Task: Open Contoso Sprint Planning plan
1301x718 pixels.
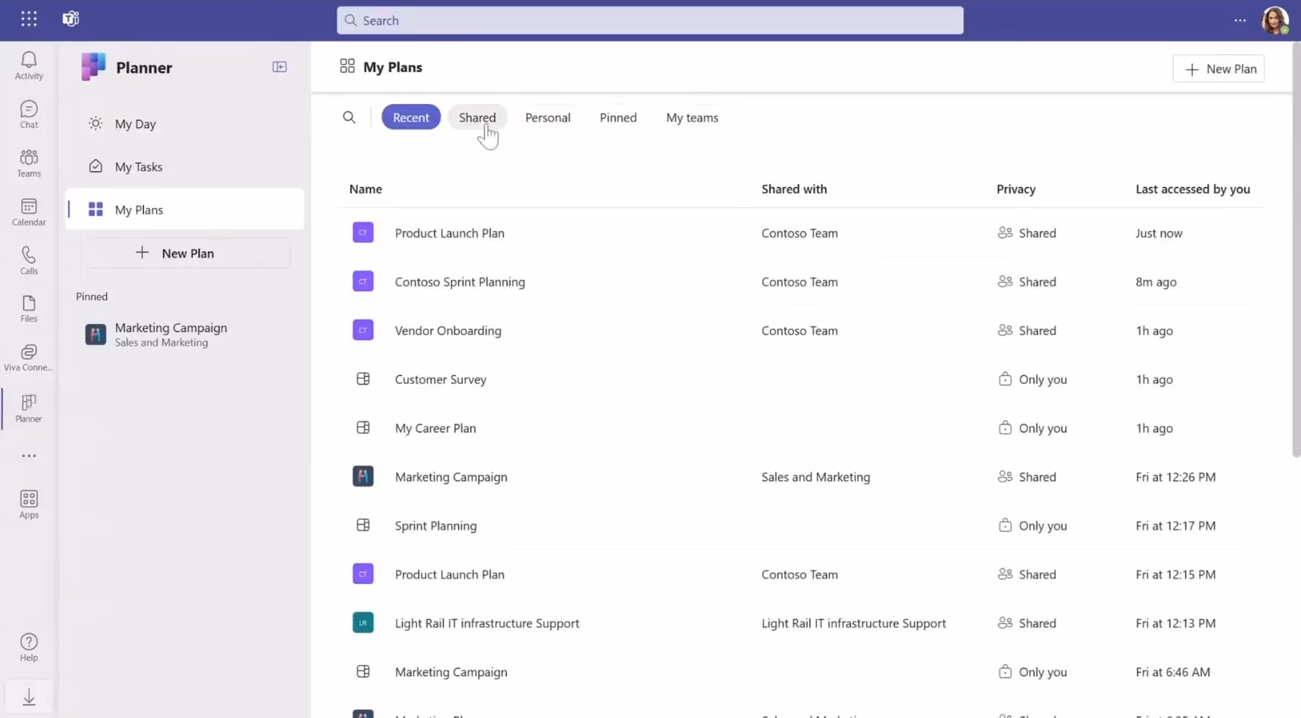Action: tap(460, 282)
